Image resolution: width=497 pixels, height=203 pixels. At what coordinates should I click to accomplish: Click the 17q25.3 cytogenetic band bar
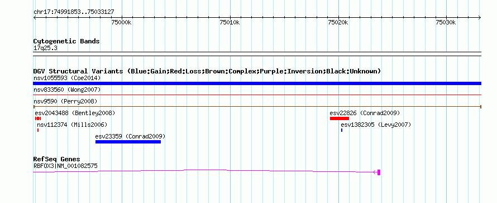coord(257,54)
